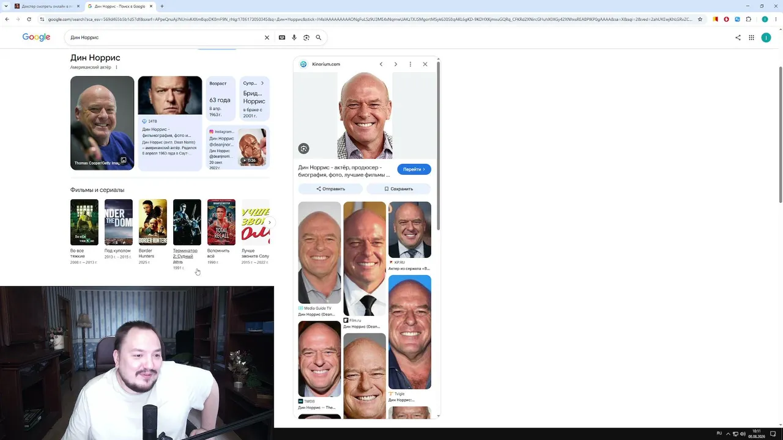This screenshot has height=440, width=783.
Task: Click the Отправить share button
Action: [330, 189]
